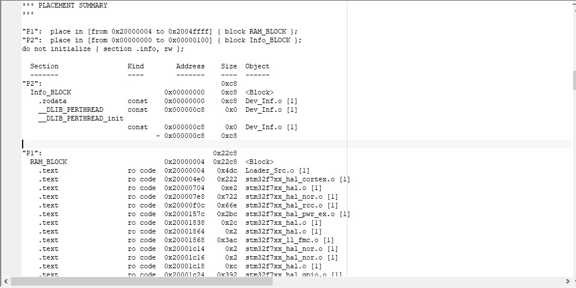The height and width of the screenshot is (288, 576).
Task: Click the RAM_BLOCK row entry
Action: point(49,162)
